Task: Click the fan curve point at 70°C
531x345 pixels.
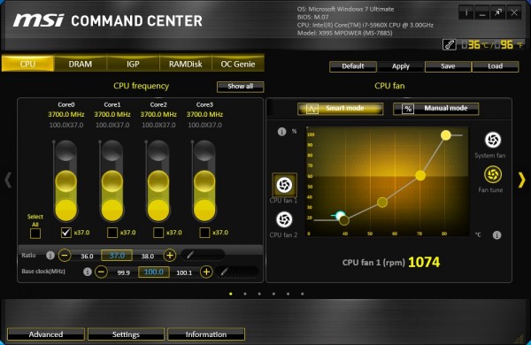Action: click(420, 175)
